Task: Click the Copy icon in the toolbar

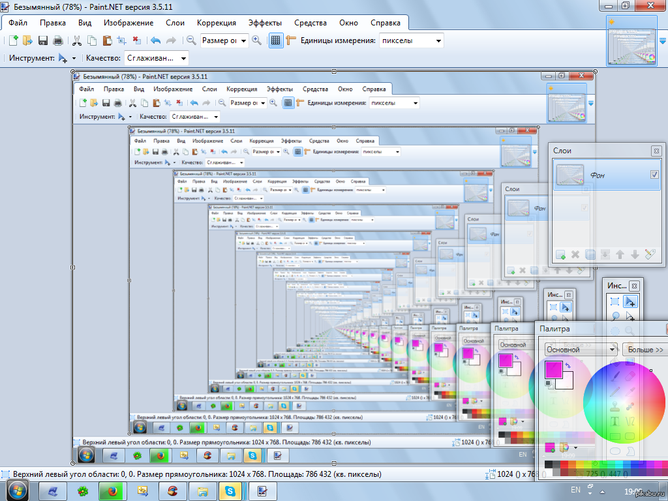Action: 91,40
